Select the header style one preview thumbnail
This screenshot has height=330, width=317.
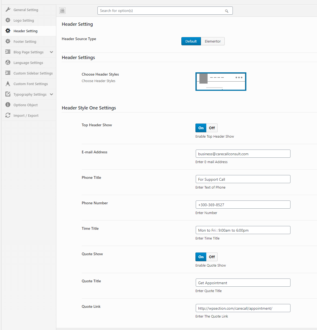tap(221, 81)
